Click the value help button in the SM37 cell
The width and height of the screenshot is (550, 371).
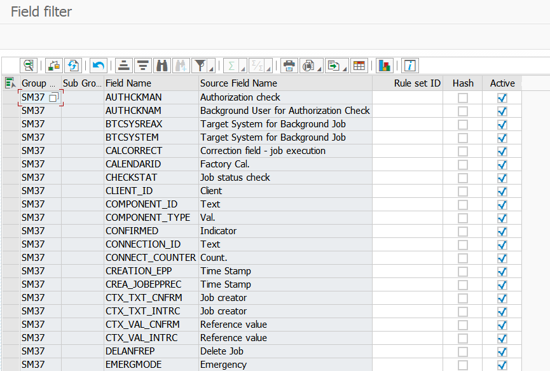click(x=54, y=97)
